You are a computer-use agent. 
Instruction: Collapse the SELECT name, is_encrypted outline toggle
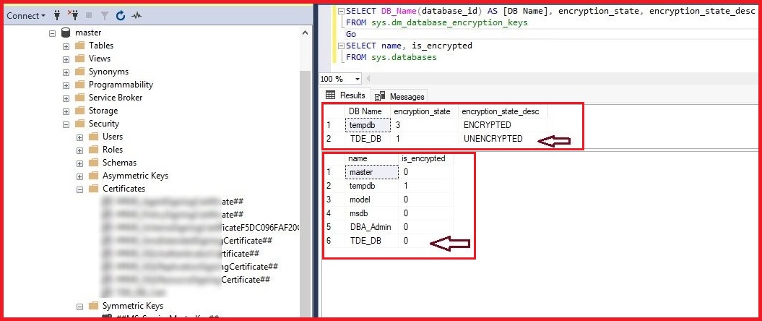tap(341, 46)
